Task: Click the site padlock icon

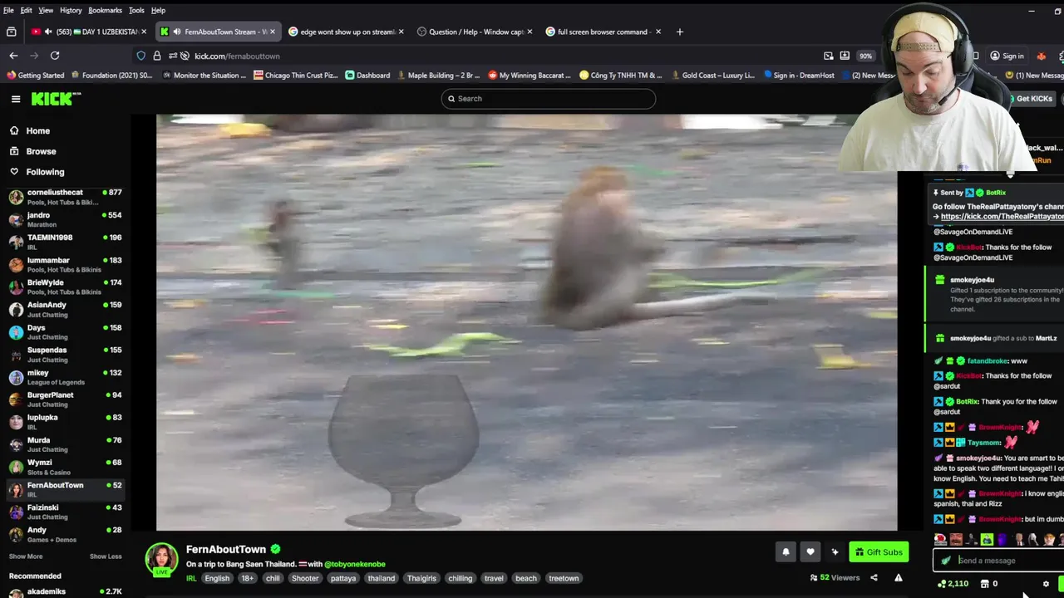Action: click(157, 56)
